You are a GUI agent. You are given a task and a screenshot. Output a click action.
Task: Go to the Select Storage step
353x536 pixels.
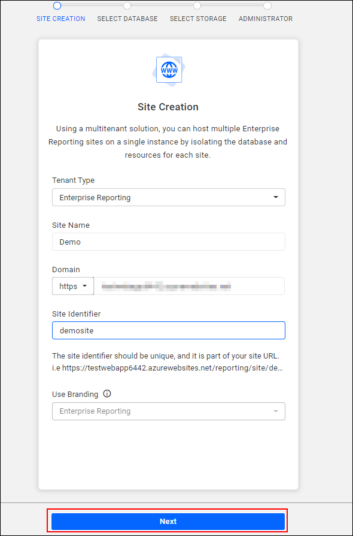coord(198,19)
